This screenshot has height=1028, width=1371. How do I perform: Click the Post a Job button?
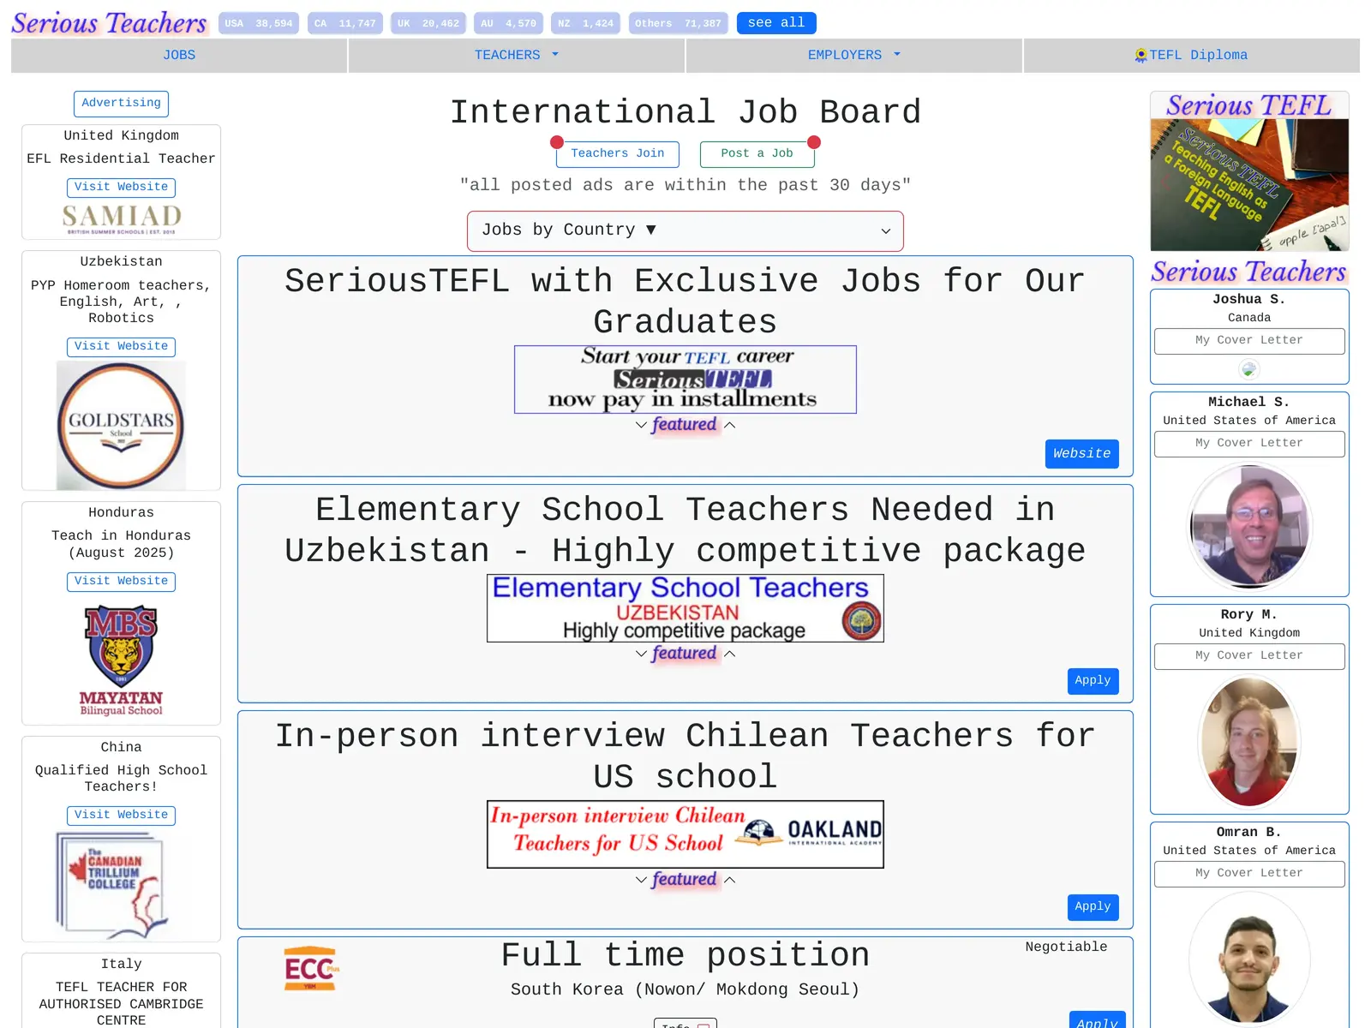click(x=757, y=154)
